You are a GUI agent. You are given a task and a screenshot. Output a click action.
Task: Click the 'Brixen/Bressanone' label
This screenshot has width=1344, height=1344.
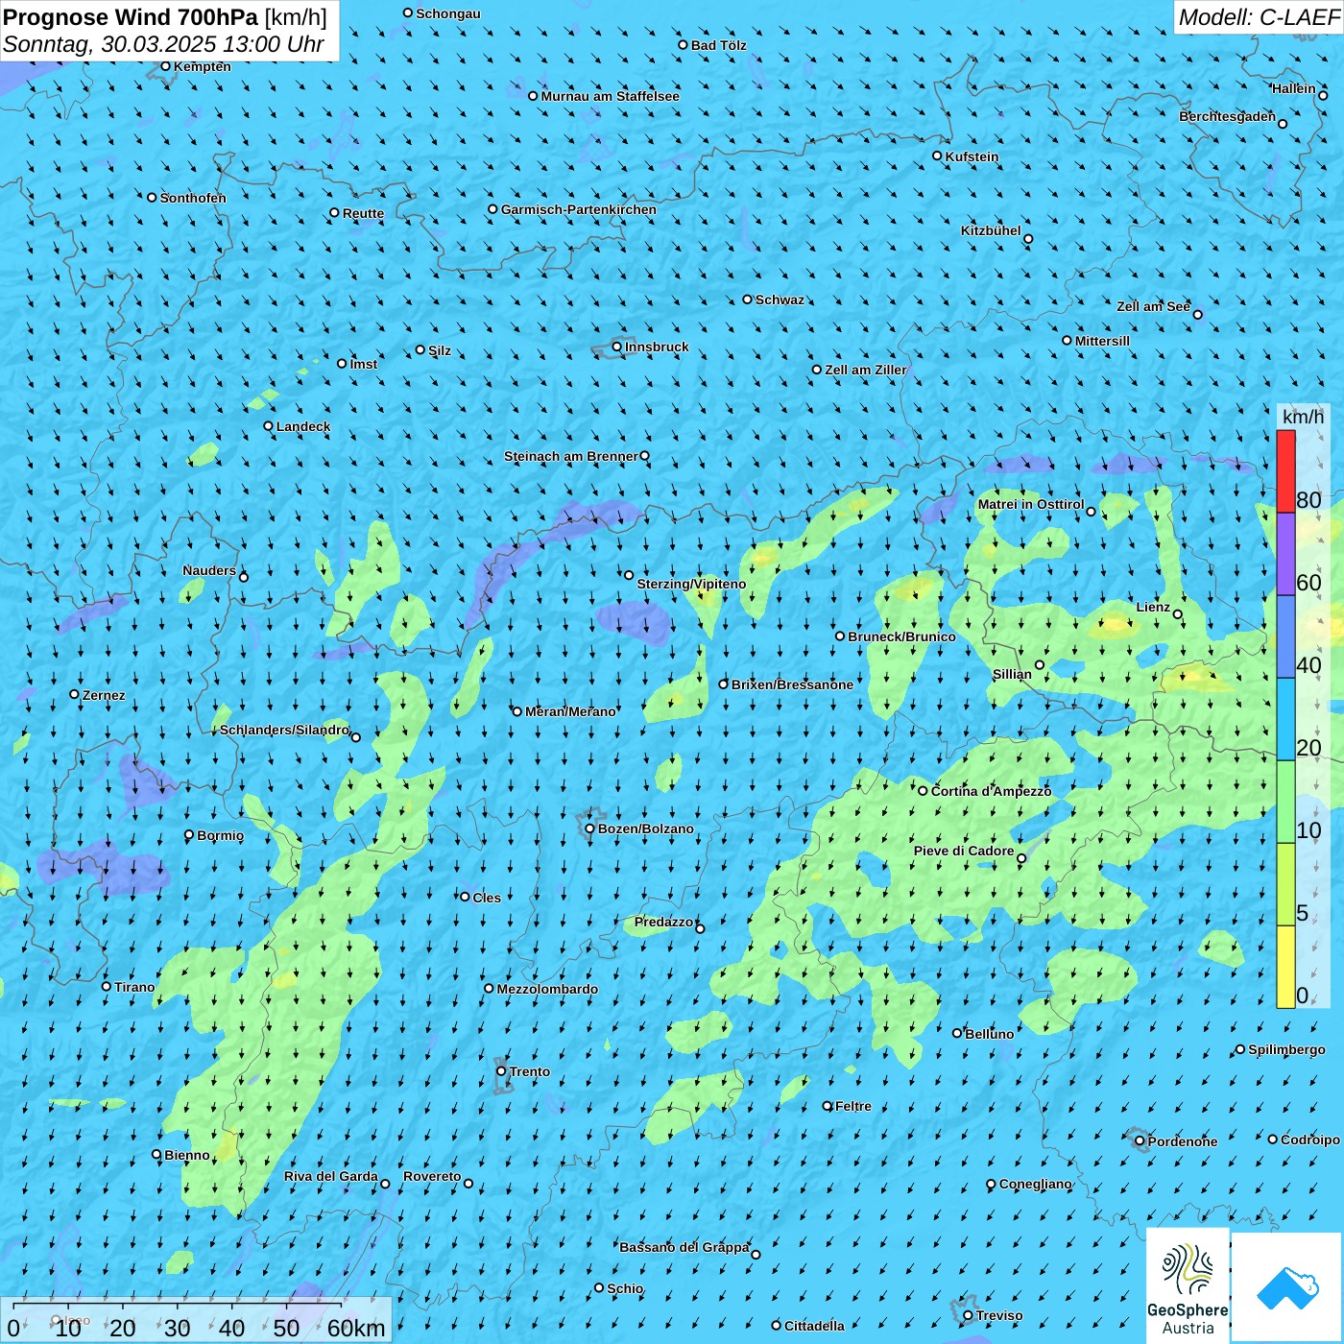(792, 684)
